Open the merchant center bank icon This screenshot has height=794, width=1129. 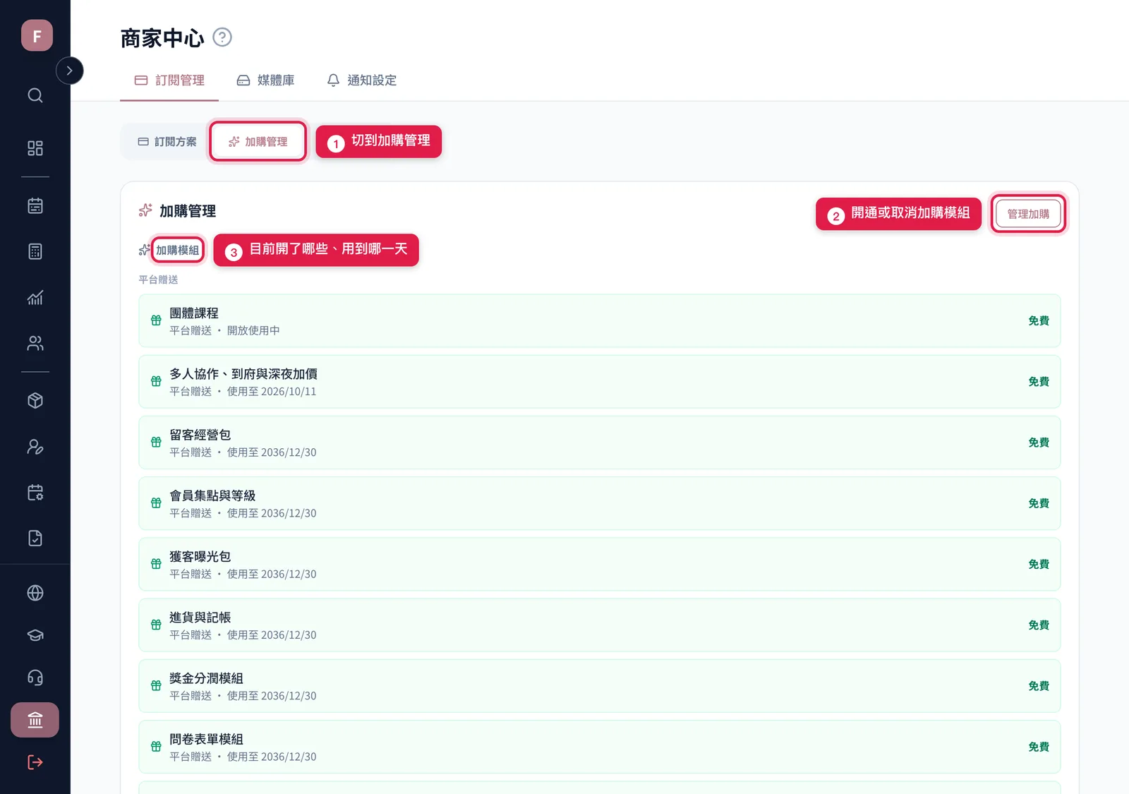point(35,720)
